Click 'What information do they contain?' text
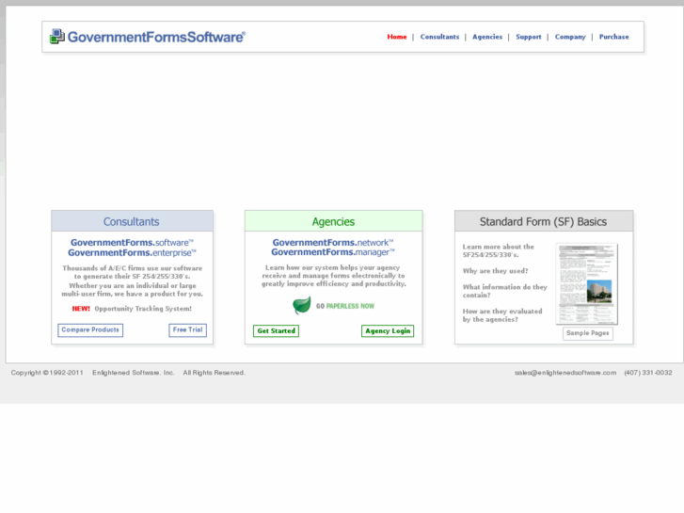684x513 pixels. (504, 291)
